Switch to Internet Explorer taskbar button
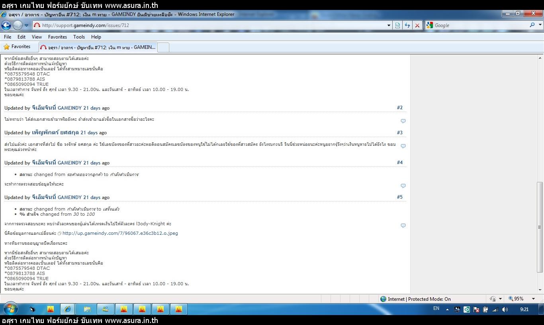Screen dimensions: 544x325 point(68,309)
